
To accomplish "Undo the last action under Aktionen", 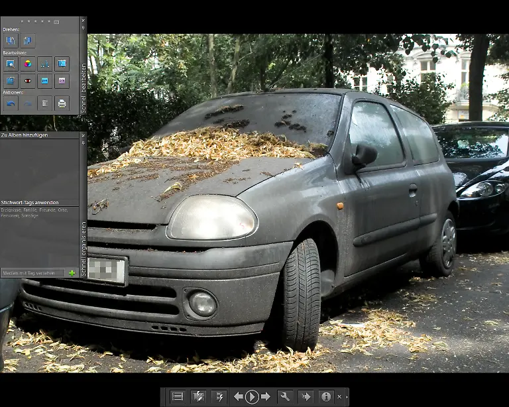I will [11, 103].
